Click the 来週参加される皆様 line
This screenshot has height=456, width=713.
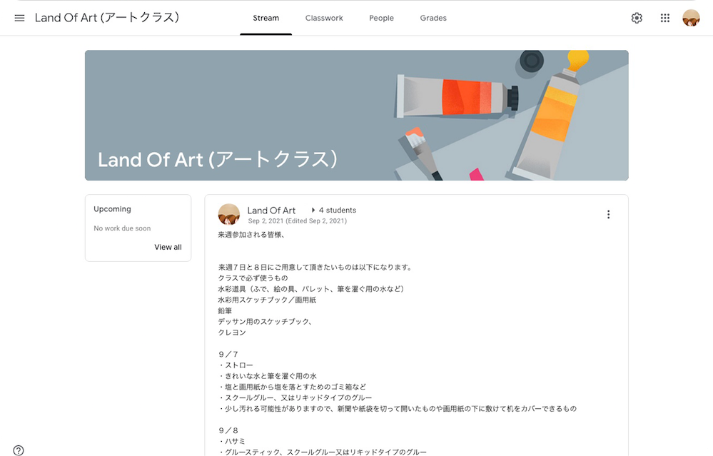[x=251, y=235]
